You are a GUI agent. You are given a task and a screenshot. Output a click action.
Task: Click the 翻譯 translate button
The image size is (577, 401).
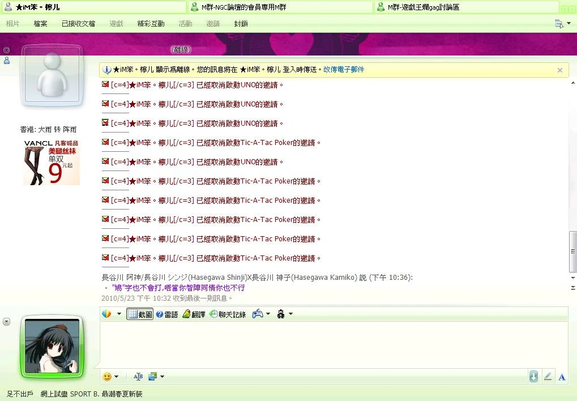[194, 314]
